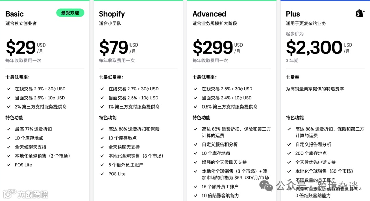This screenshot has height=201, width=370.
Task: Click the 公众号 跨境杂谈 watermark text
Action: (x=317, y=186)
